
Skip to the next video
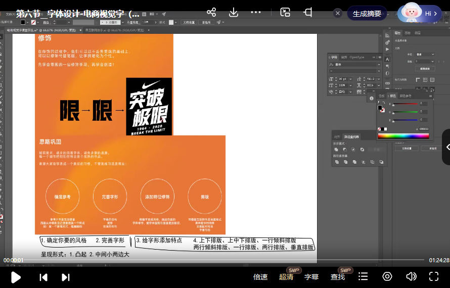pos(66,277)
